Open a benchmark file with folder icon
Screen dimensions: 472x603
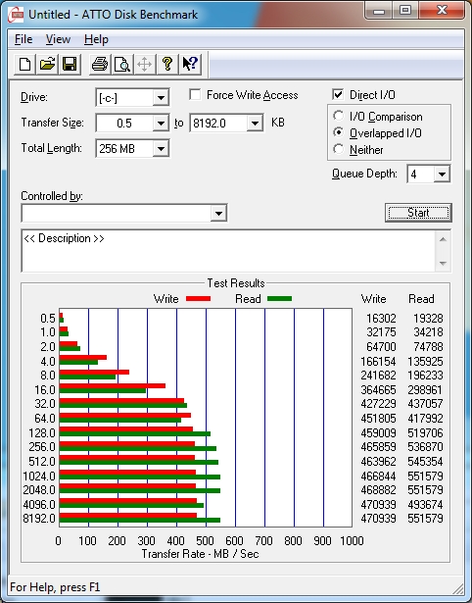47,64
